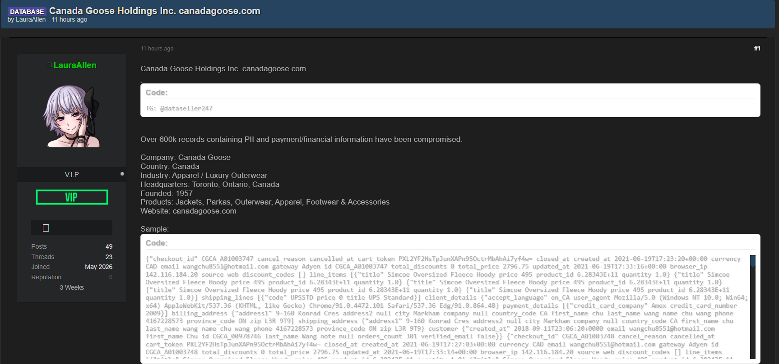Click the 'TG: @dataseller247' code text

point(179,109)
